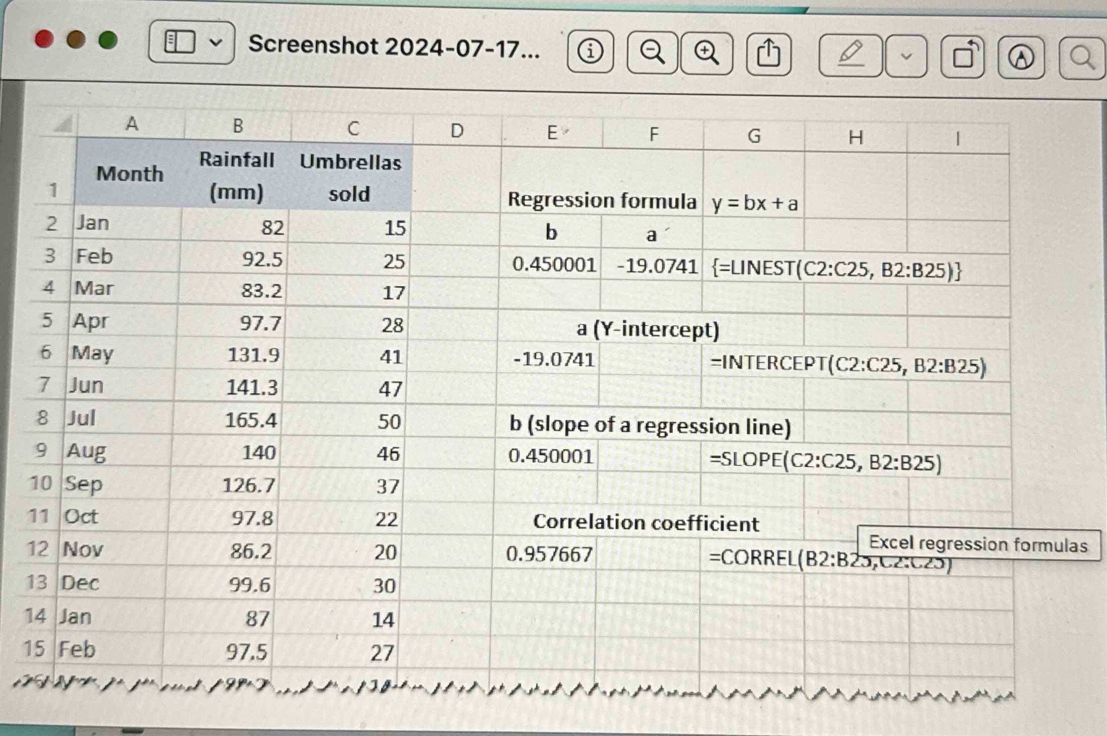Viewport: 1107px width, 736px height.
Task: Click the Excel regression formulas tooltip label
Action: coord(978,545)
